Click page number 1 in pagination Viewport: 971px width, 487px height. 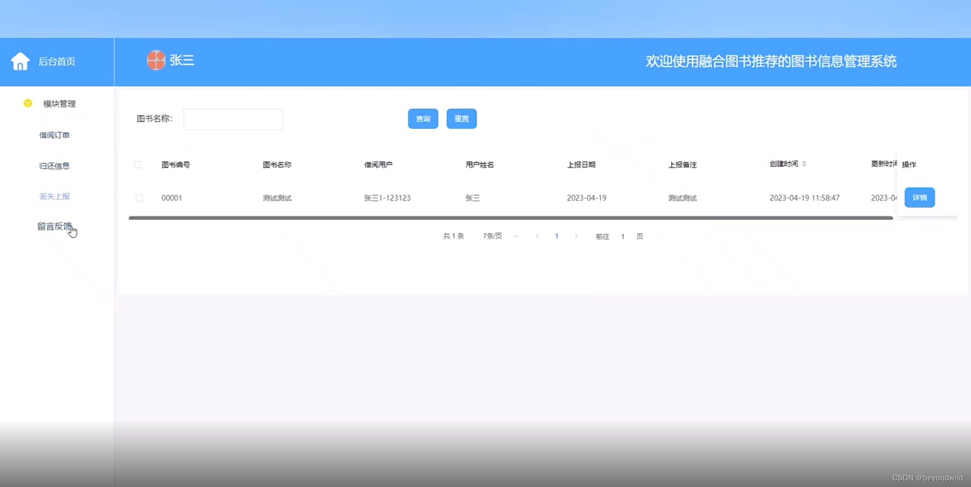point(557,236)
